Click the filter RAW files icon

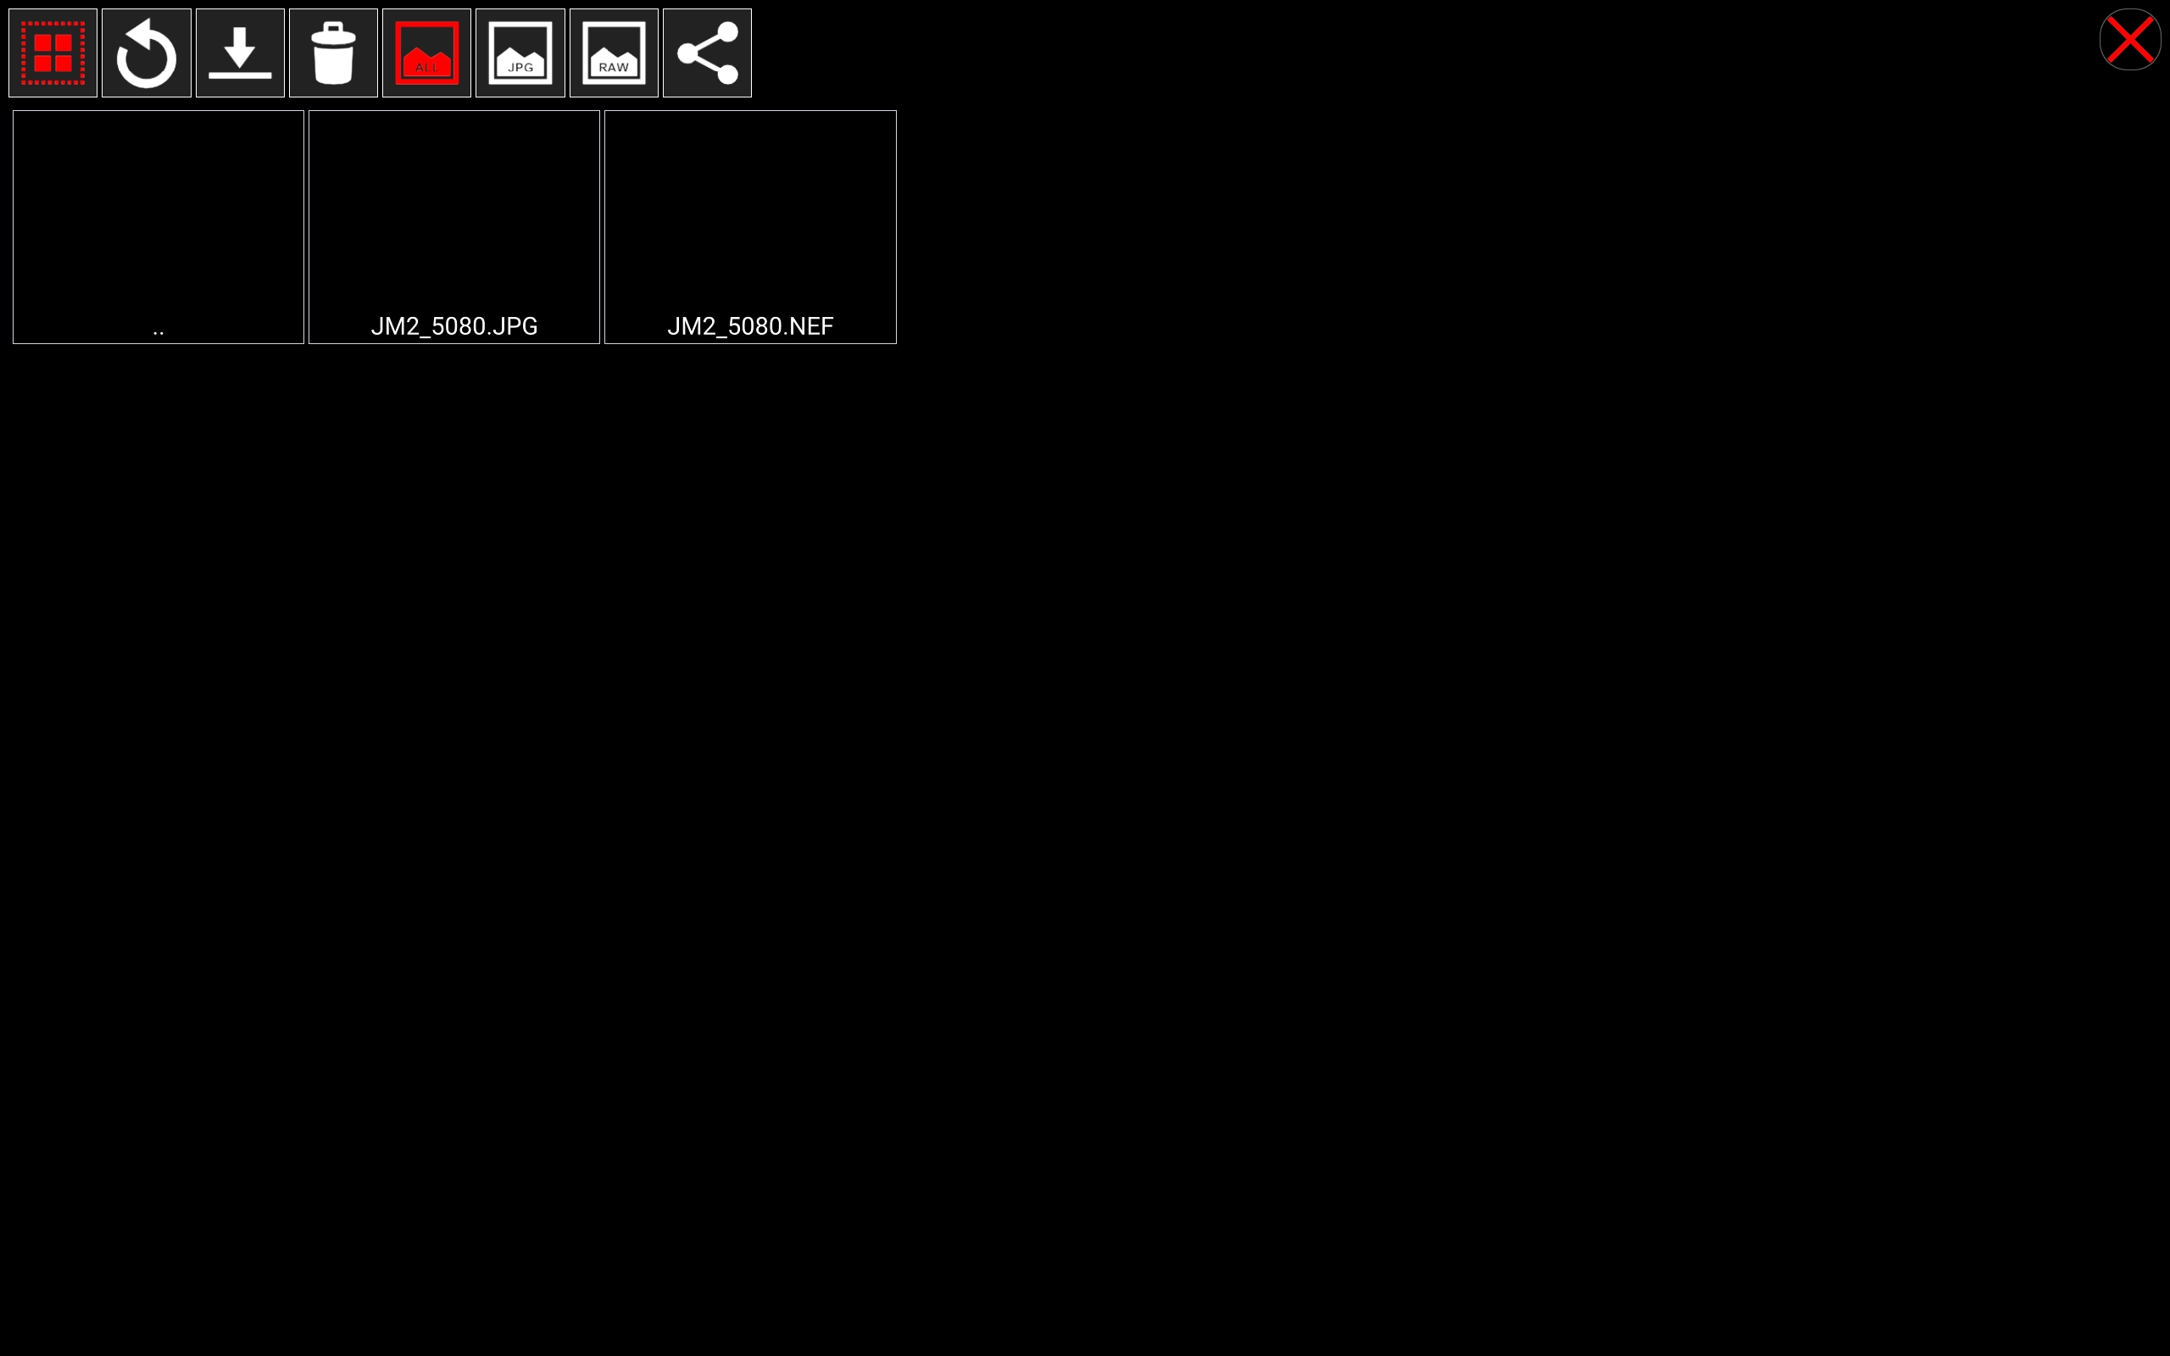[x=614, y=52]
